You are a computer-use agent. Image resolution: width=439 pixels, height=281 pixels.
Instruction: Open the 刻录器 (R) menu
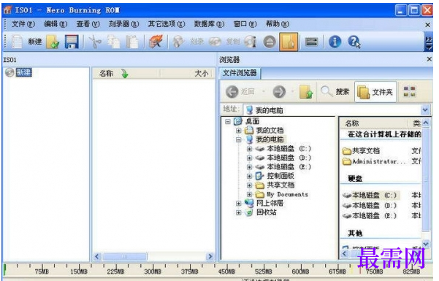click(123, 24)
